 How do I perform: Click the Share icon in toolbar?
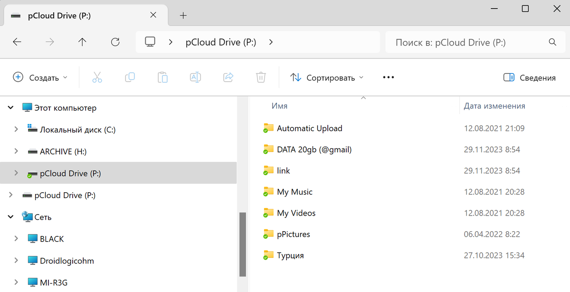click(228, 77)
